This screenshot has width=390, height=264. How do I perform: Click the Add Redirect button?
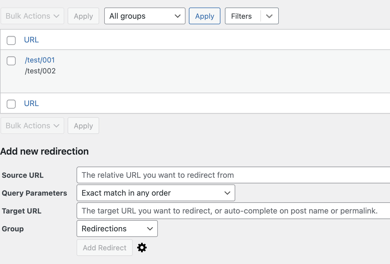point(104,248)
